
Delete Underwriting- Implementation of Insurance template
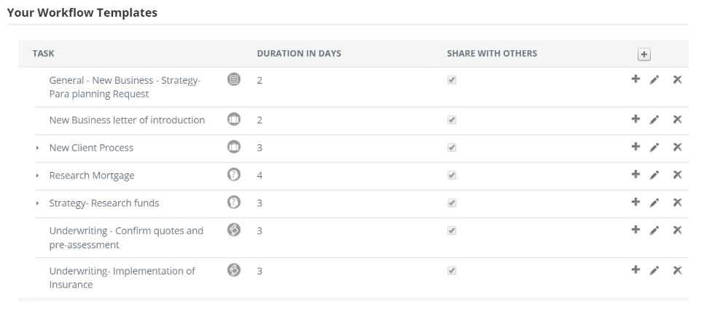pos(677,270)
